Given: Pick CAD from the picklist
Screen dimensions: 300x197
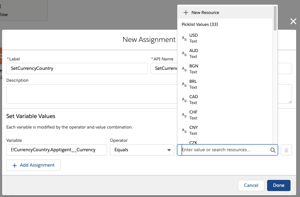Looking at the screenshot, I should (x=225, y=100).
